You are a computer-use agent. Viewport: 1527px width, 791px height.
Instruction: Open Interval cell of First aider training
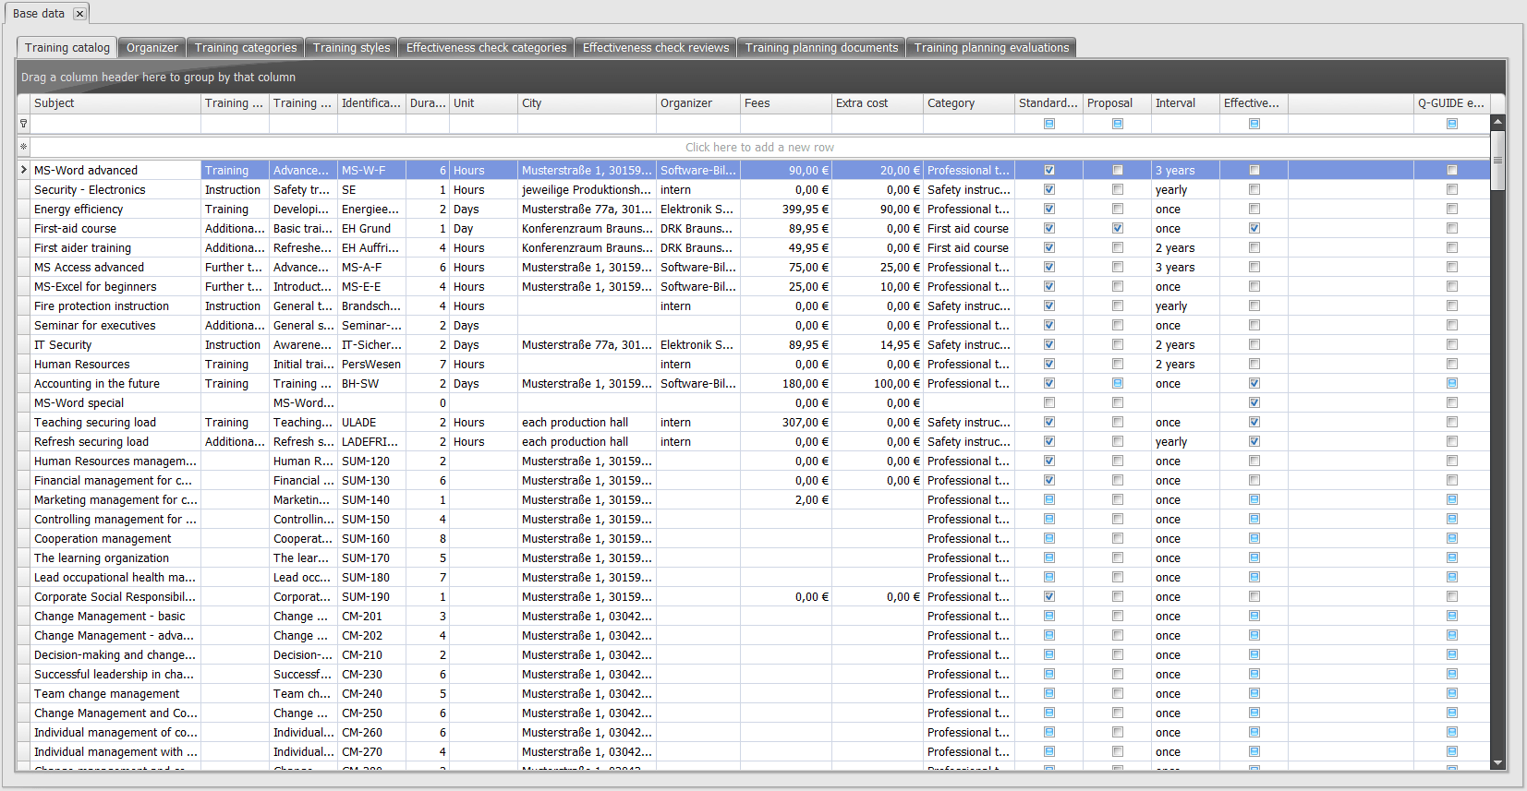point(1185,247)
